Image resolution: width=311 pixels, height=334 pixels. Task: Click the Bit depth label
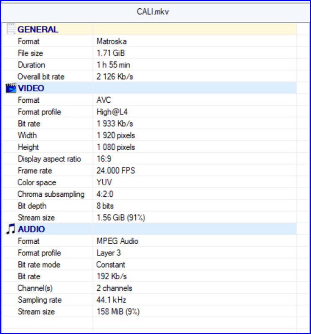tap(32, 206)
